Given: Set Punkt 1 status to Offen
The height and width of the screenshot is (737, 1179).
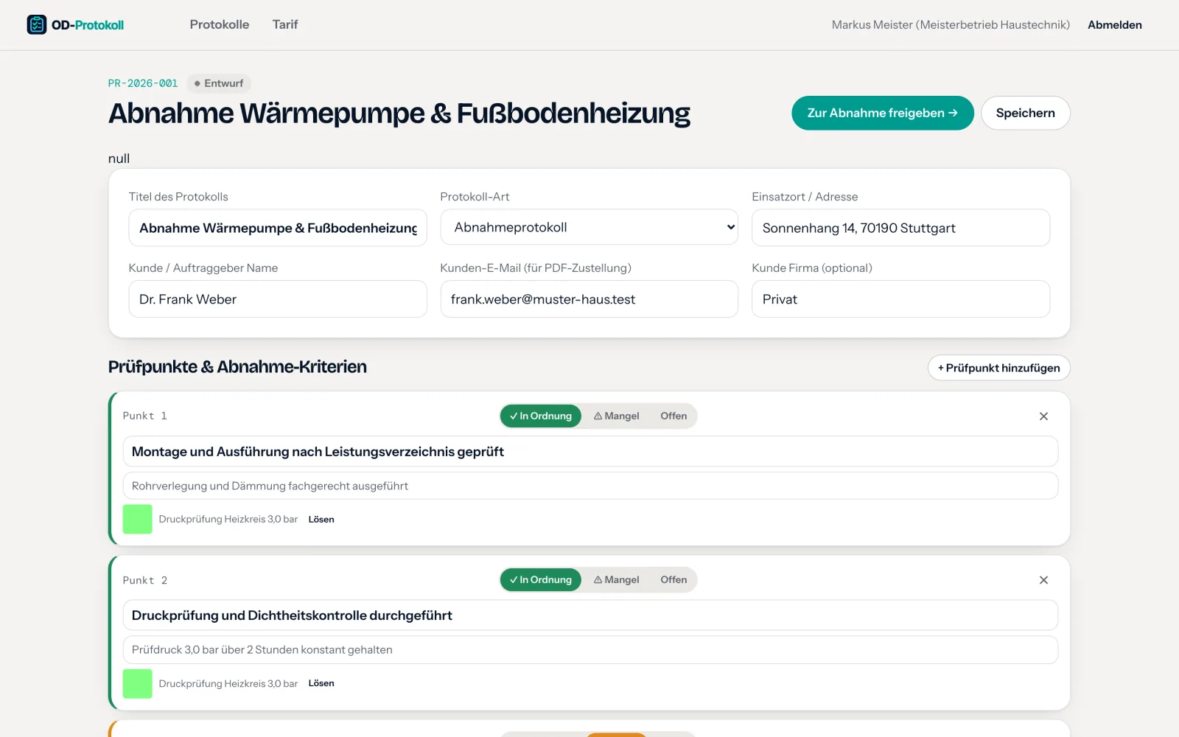Looking at the screenshot, I should (x=674, y=416).
